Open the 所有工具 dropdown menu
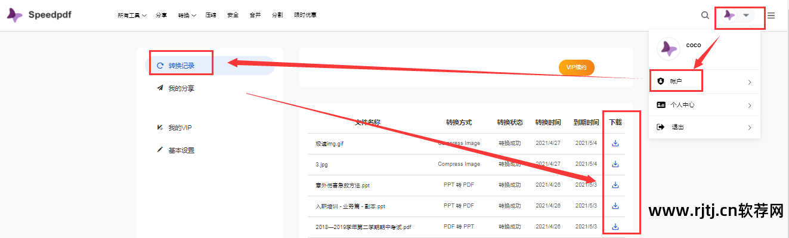This screenshot has height=238, width=789. coord(132,16)
